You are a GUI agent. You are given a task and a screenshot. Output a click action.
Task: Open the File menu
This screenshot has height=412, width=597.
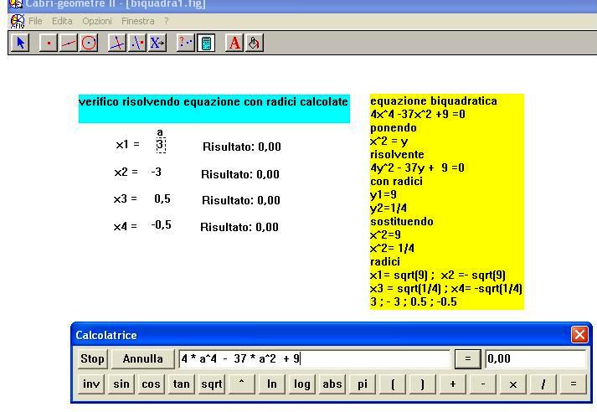[35, 21]
